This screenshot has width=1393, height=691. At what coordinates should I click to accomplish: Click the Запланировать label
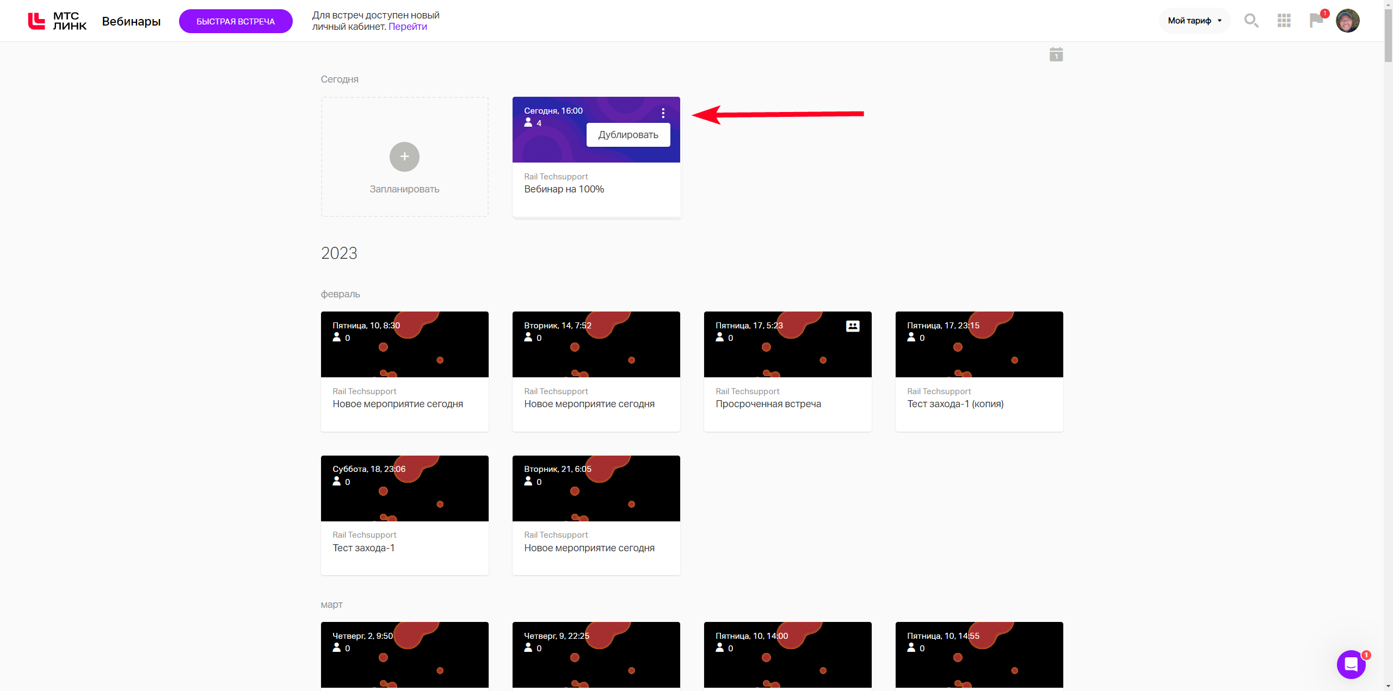pos(404,189)
